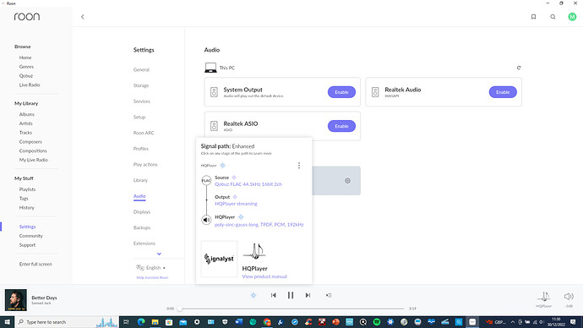The image size is (583, 328).
Task: Open Play actions settings
Action: point(145,164)
